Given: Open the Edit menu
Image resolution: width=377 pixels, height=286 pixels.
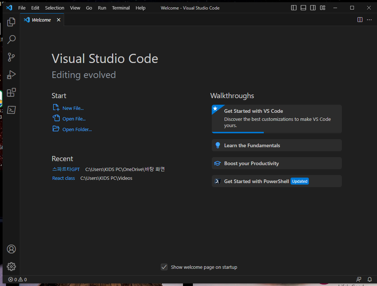Looking at the screenshot, I should coord(35,8).
